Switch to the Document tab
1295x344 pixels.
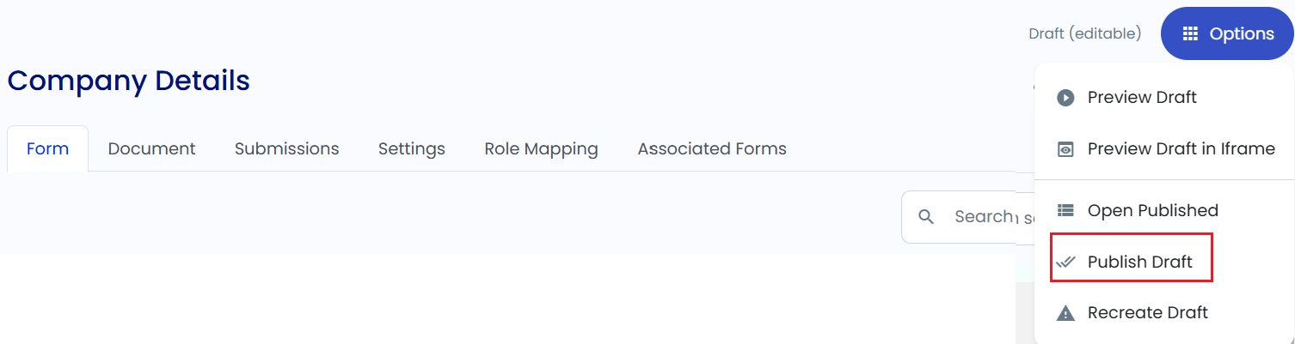pos(152,148)
